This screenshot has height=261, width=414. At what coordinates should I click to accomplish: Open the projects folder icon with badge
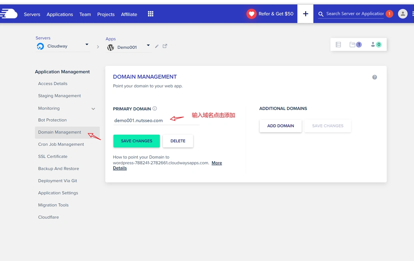coord(355,45)
